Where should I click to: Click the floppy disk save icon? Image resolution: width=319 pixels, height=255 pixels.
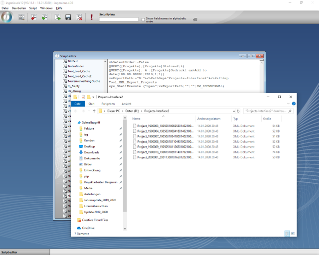point(67,17)
